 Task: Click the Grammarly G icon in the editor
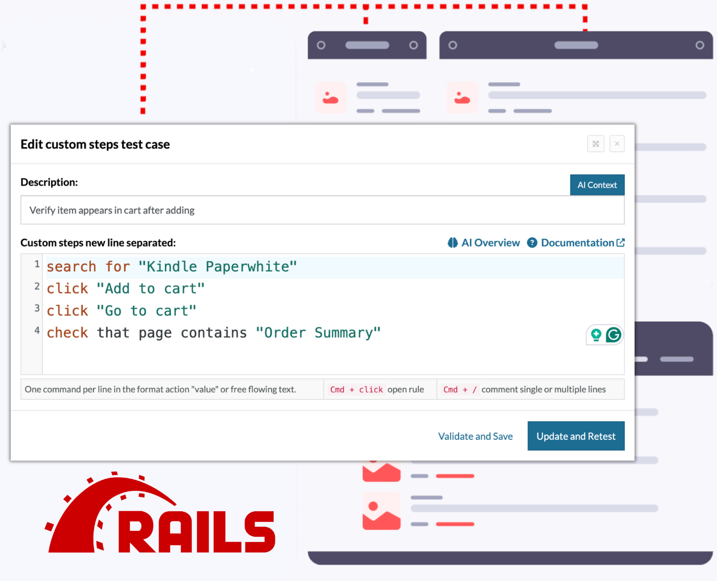(x=614, y=335)
